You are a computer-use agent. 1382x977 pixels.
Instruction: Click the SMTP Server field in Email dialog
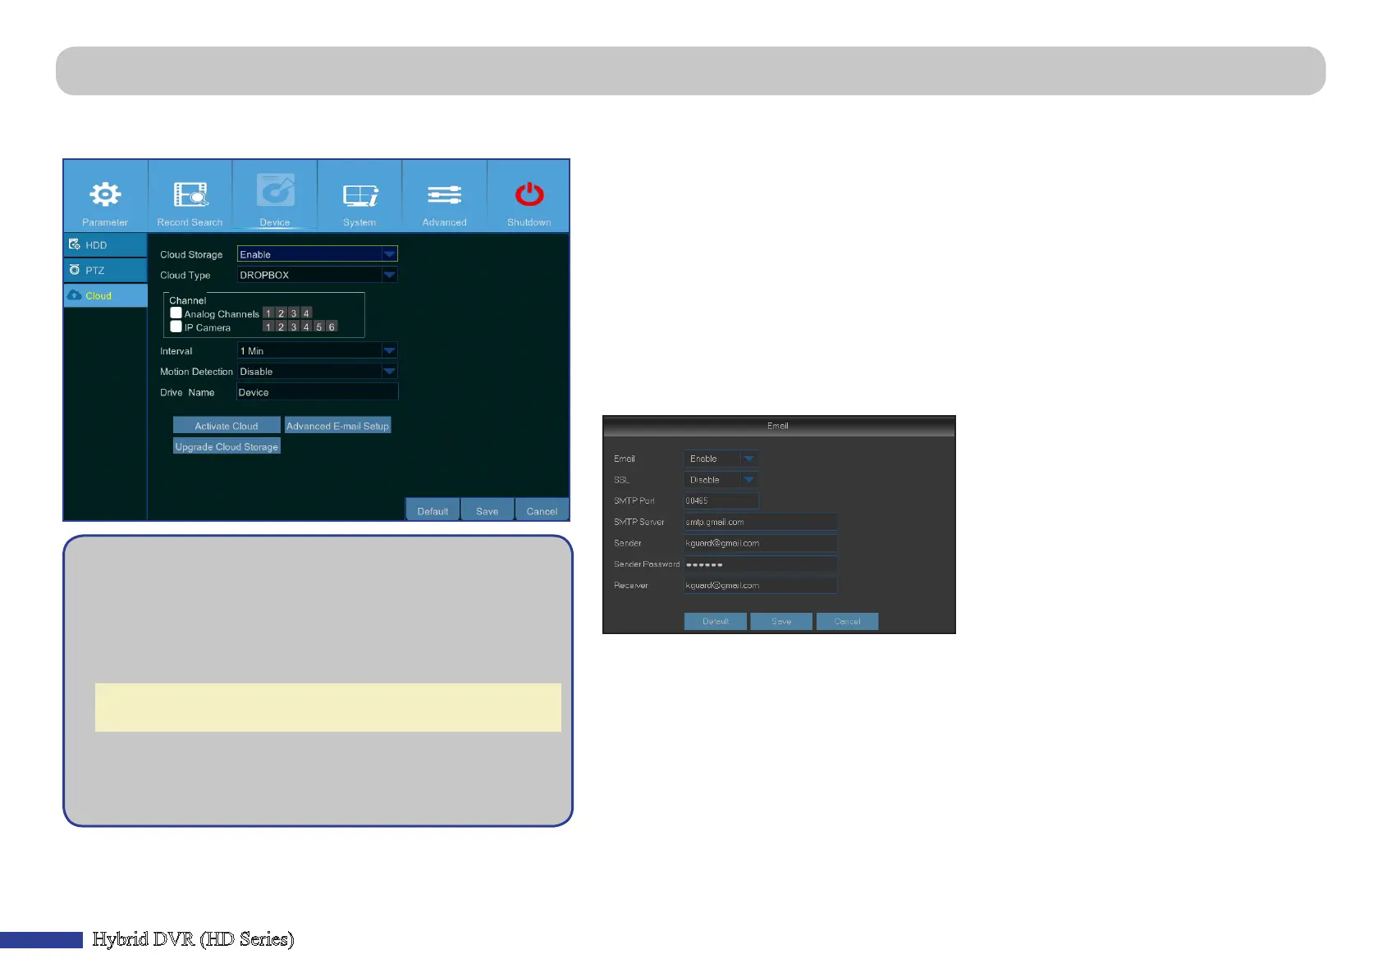point(760,522)
